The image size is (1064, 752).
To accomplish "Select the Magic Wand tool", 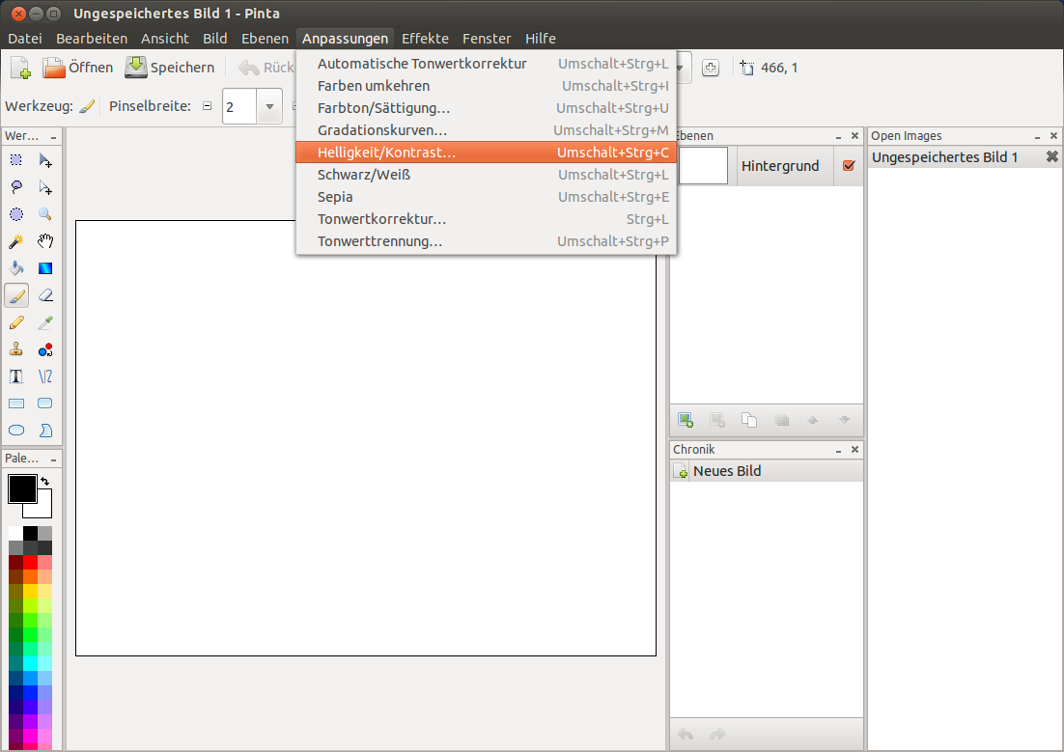I will 16,241.
